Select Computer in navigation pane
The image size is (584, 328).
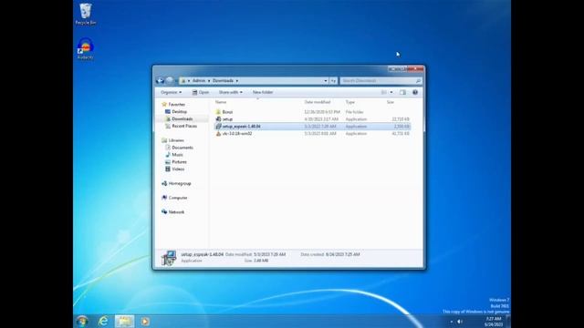[x=178, y=198]
